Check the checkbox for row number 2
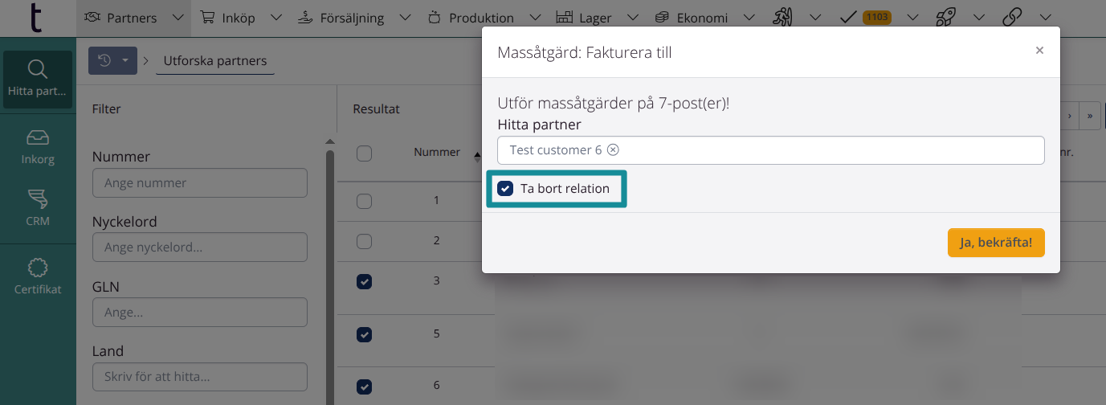This screenshot has height=405, width=1106. pos(364,241)
